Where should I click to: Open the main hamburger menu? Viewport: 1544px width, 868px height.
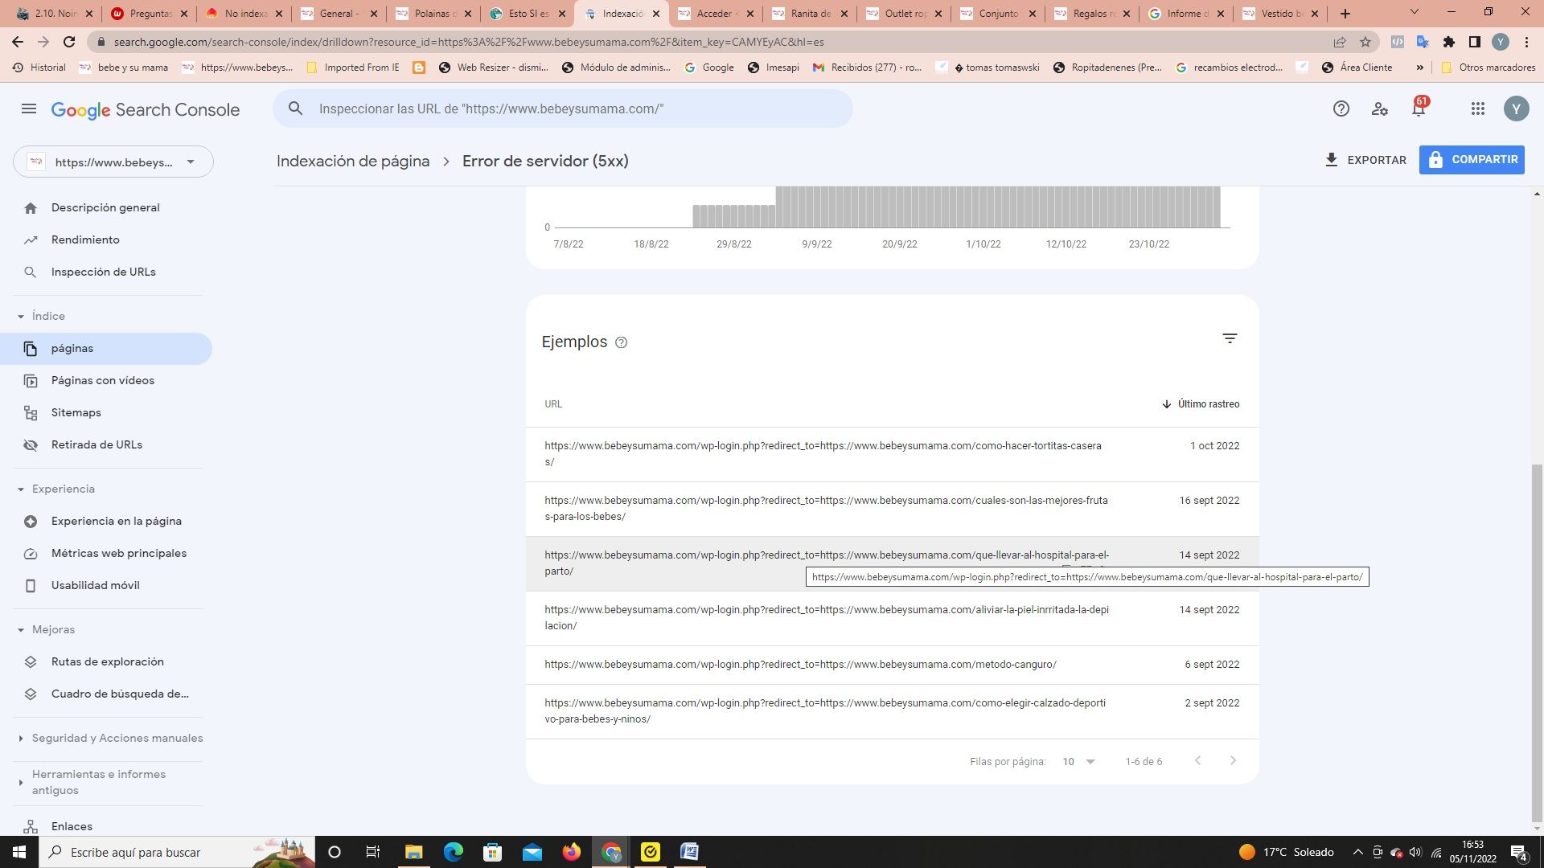[29, 108]
